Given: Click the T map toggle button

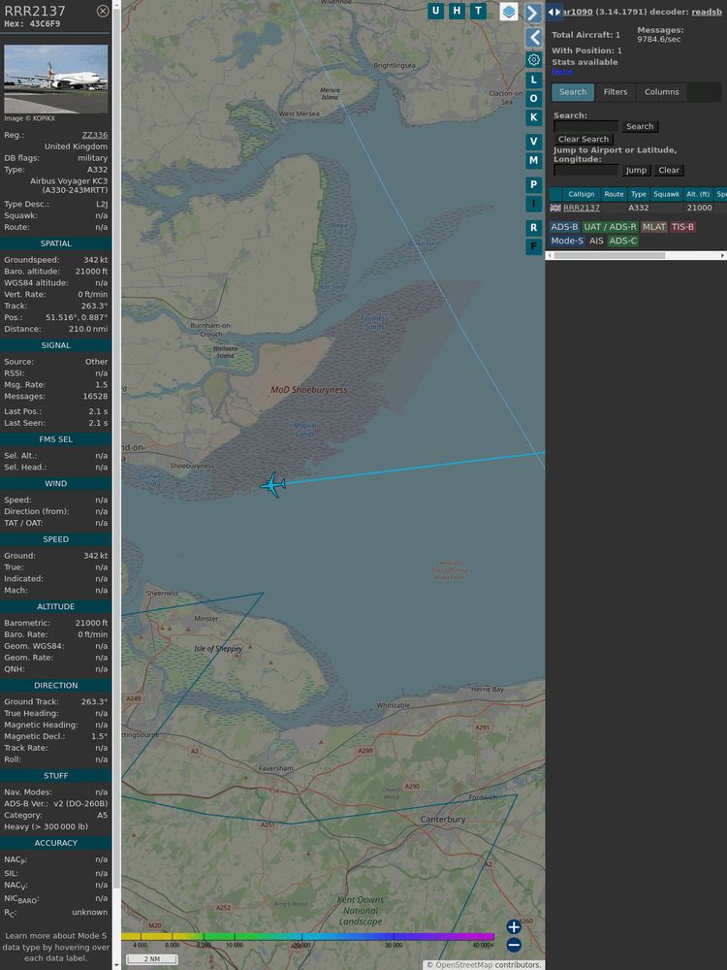Looking at the screenshot, I should pyautogui.click(x=478, y=11).
